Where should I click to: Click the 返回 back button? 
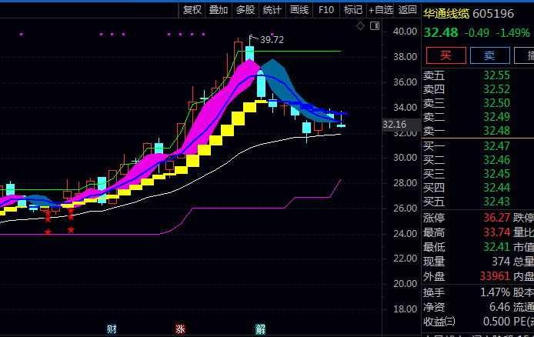pyautogui.click(x=408, y=9)
